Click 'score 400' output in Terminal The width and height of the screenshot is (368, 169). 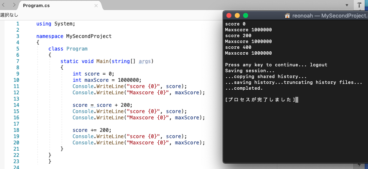tap(238, 47)
